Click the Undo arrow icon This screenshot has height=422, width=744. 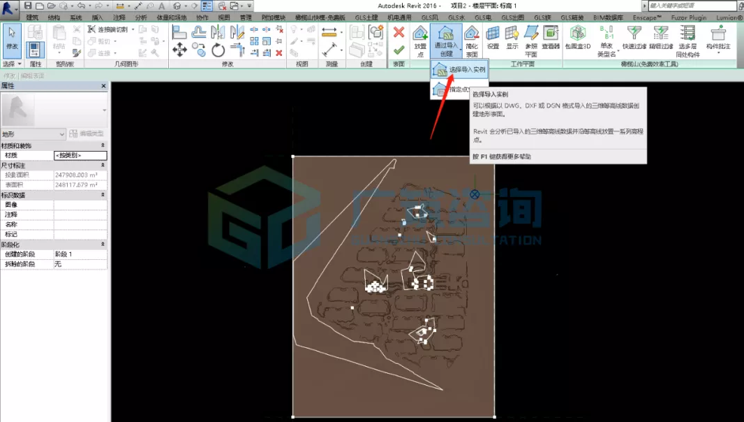tap(81, 6)
